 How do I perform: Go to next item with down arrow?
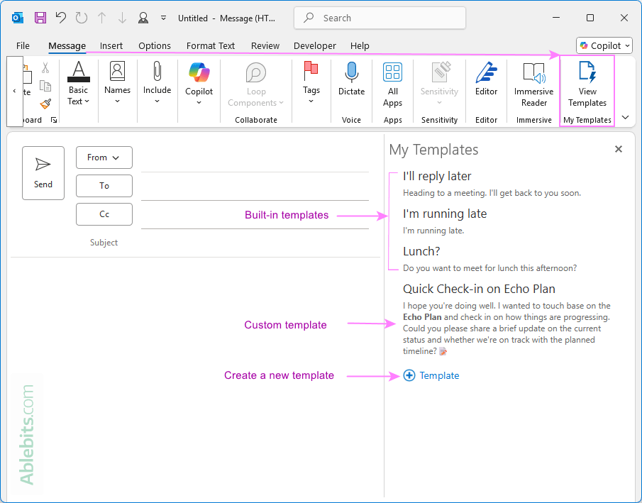click(122, 18)
